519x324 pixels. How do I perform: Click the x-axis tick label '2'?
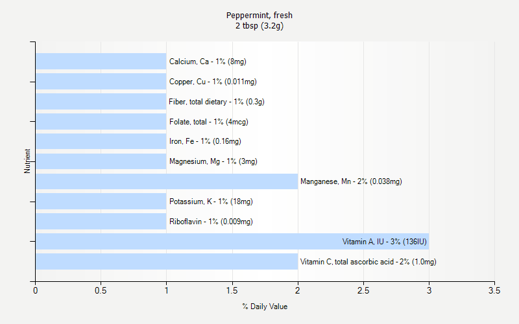point(298,290)
